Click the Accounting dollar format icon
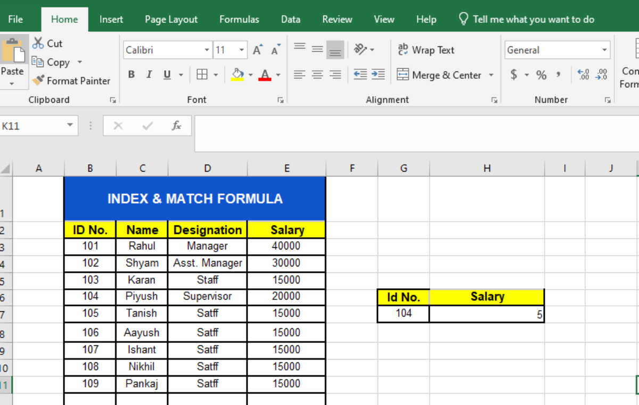This screenshot has width=639, height=405. coord(514,75)
